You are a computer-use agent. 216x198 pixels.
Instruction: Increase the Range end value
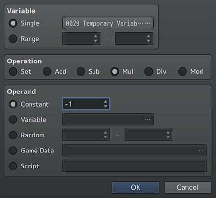coord(148,36)
